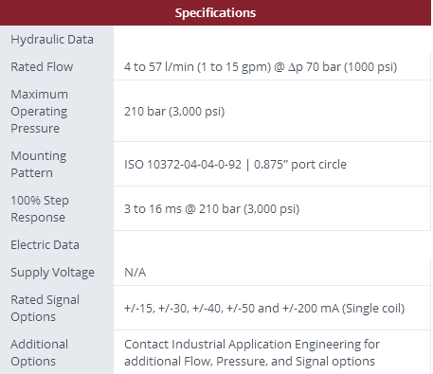Select the N/A supply voltage value
This screenshot has height=374, width=433.
point(135,273)
